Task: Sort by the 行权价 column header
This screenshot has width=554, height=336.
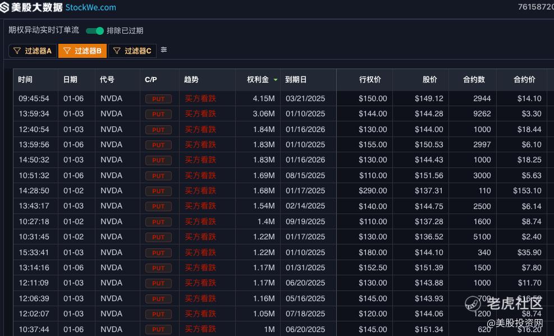Action: coord(370,80)
